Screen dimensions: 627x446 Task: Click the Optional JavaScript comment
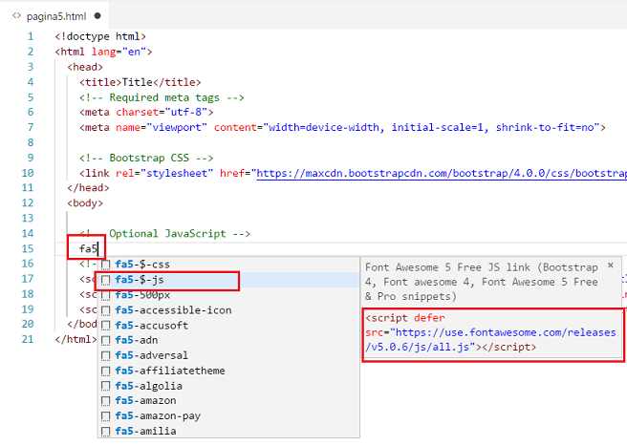(164, 233)
